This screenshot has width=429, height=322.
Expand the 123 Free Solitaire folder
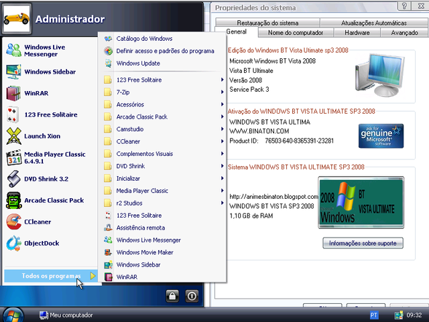click(x=162, y=80)
